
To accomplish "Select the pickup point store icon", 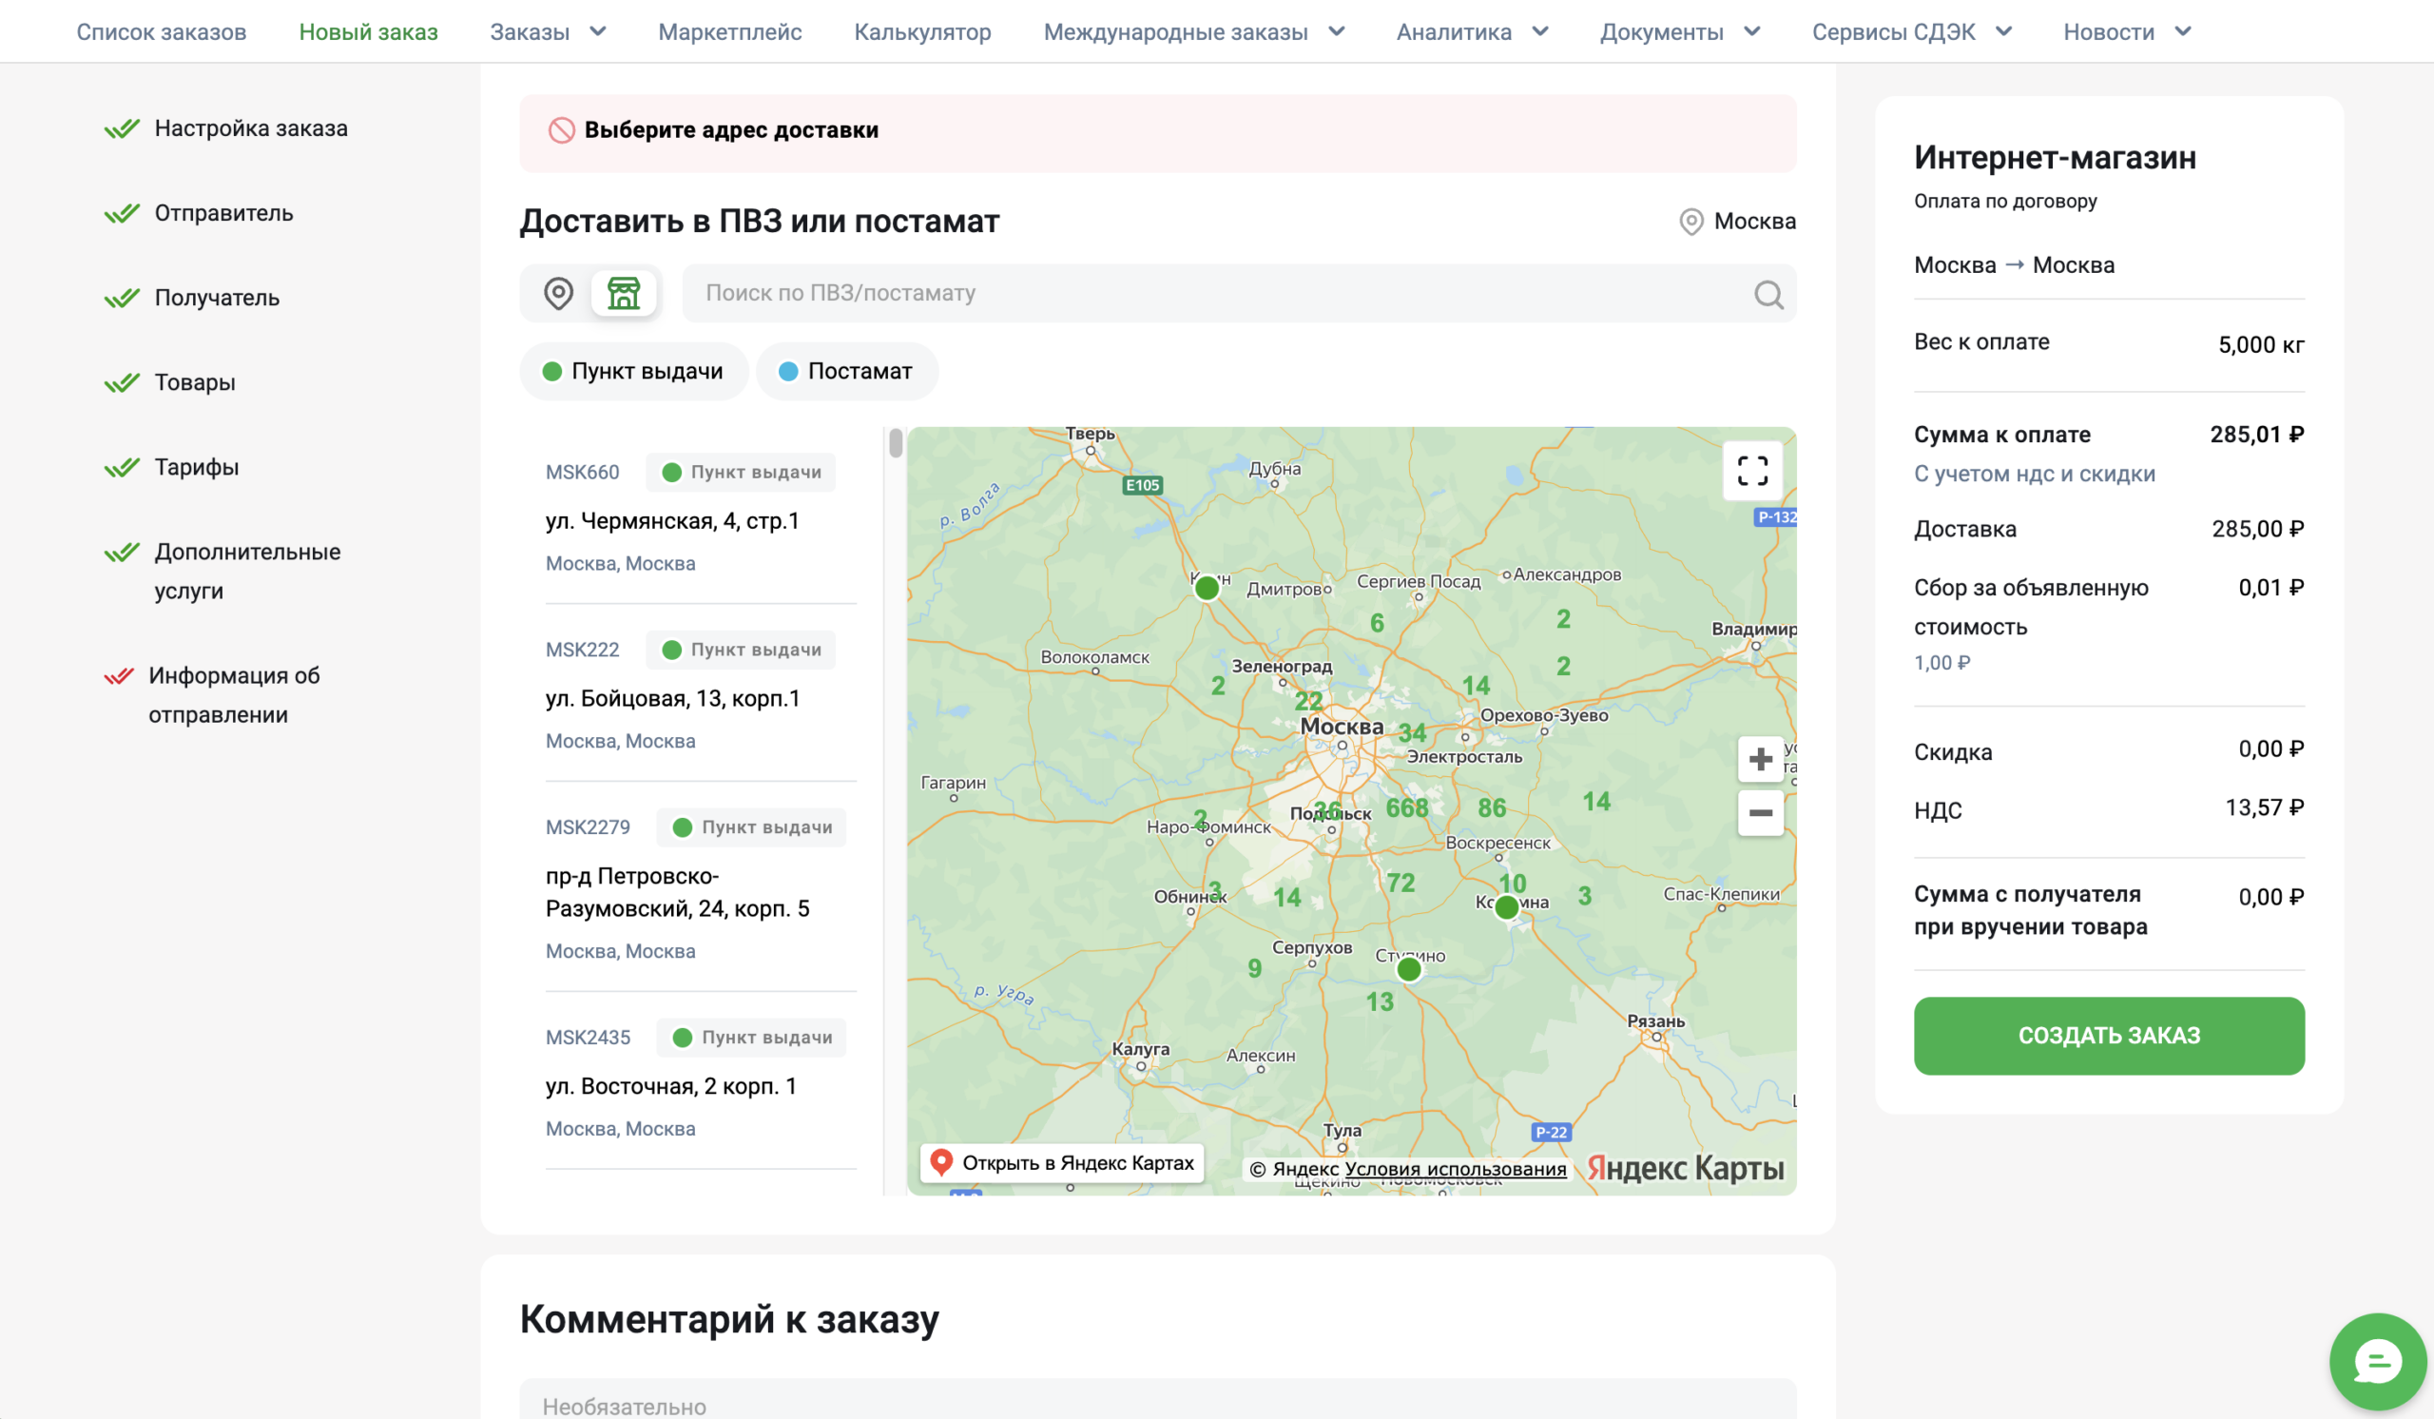I will click(624, 293).
